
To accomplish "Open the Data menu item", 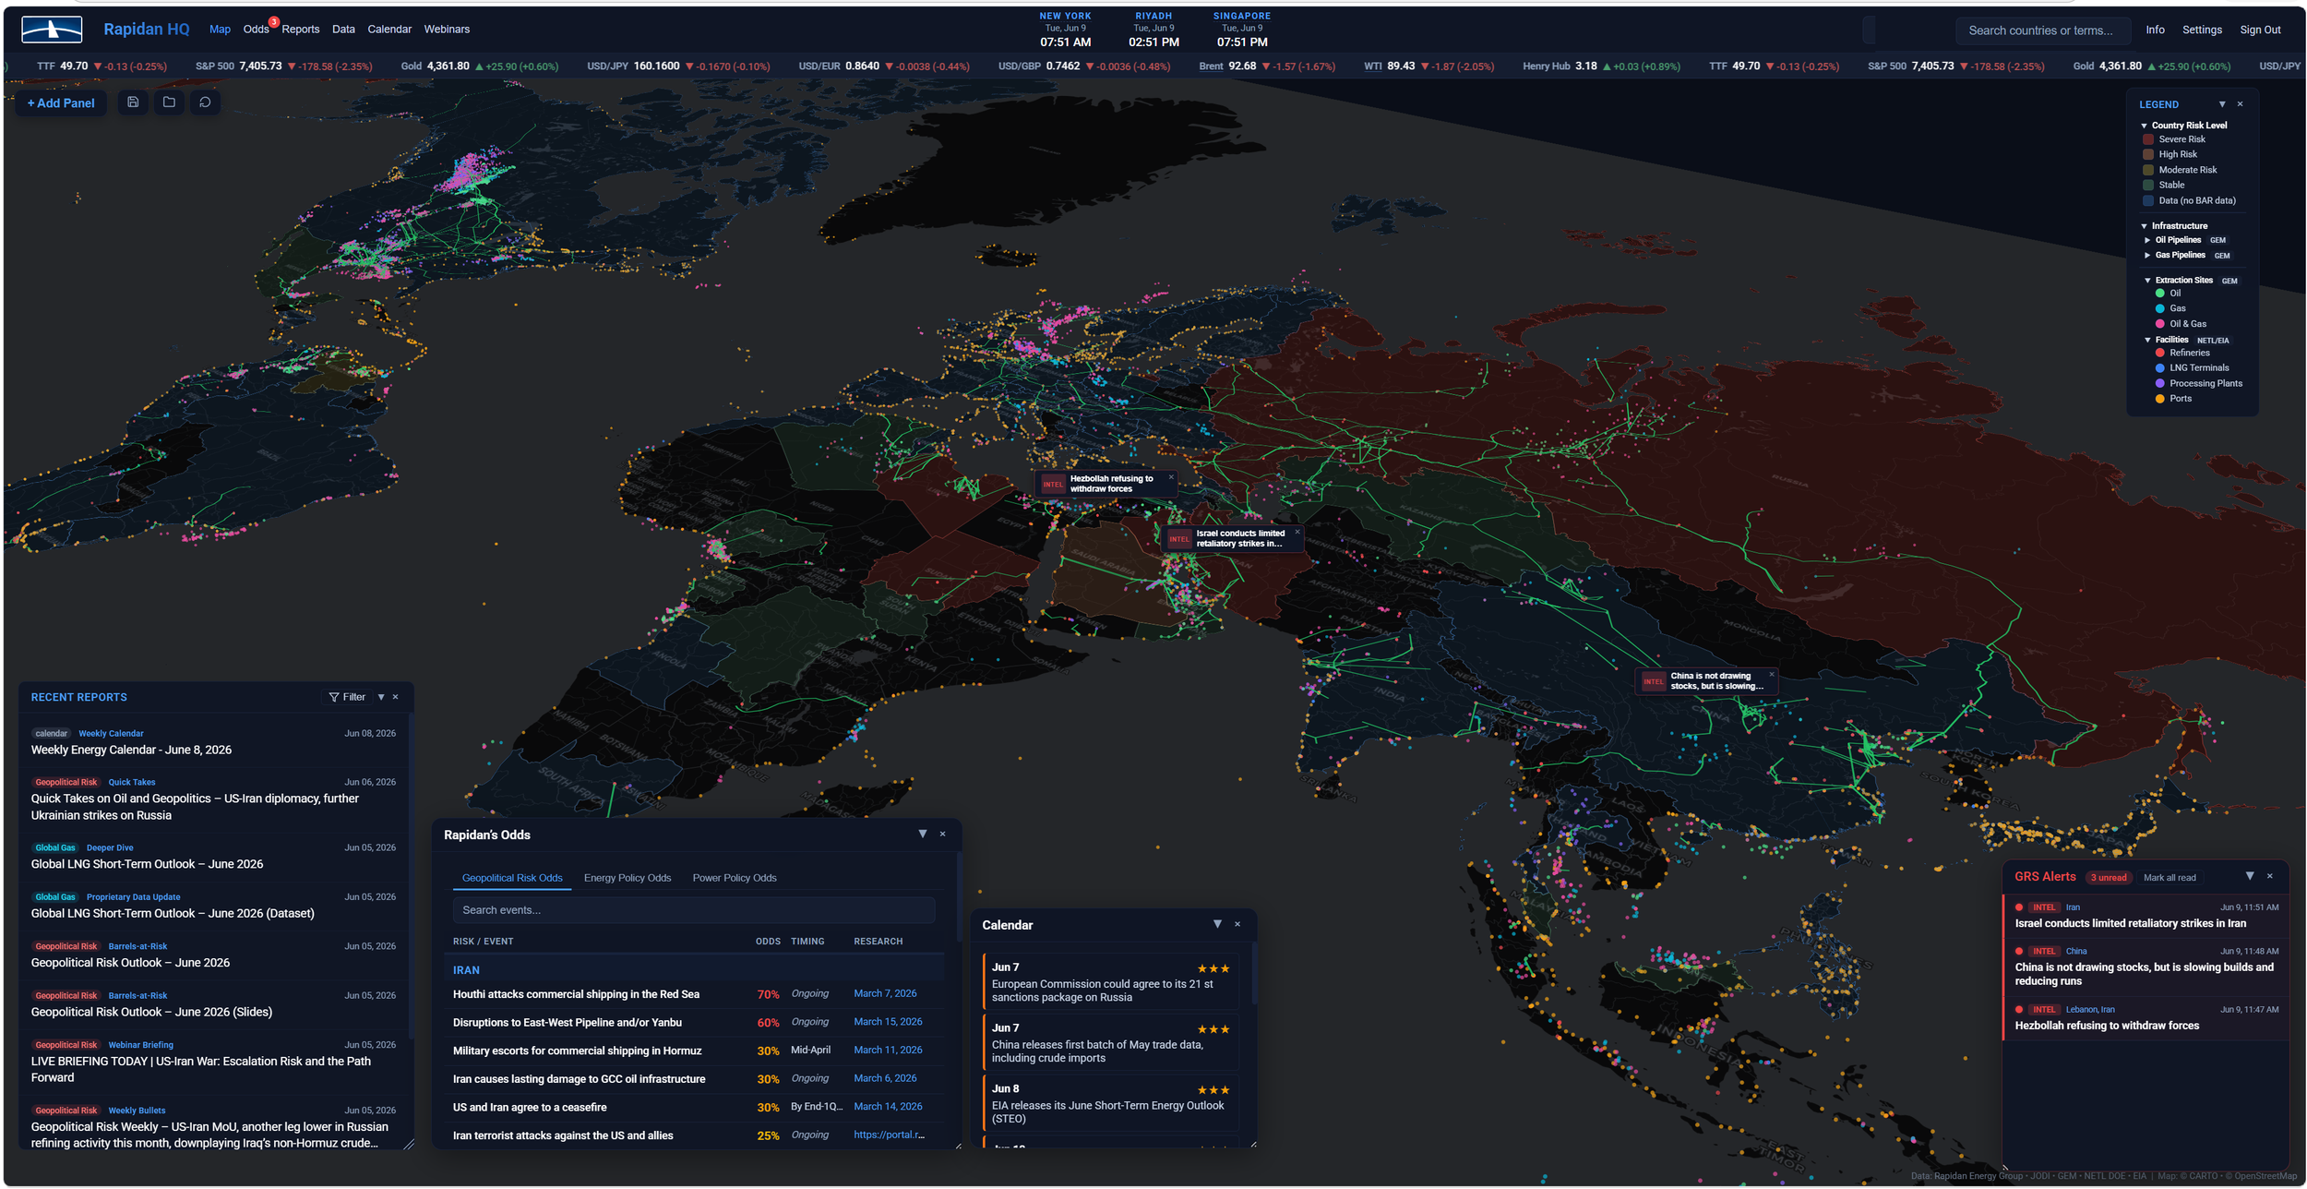I will pos(343,30).
